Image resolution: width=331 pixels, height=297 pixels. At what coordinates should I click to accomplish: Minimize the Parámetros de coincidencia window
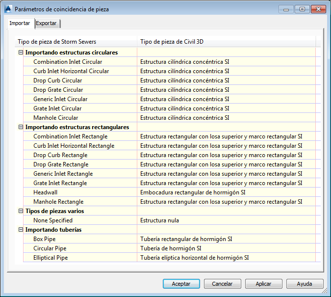coord(286,9)
